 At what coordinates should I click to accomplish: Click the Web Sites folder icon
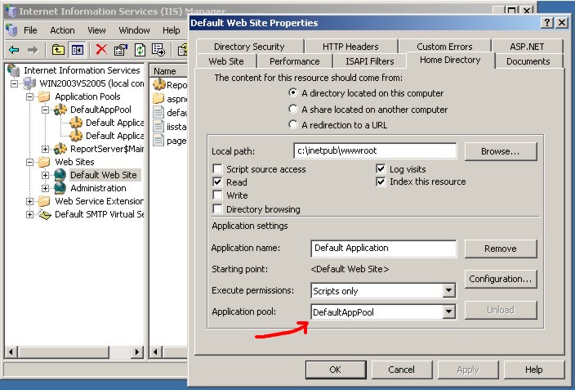click(44, 162)
